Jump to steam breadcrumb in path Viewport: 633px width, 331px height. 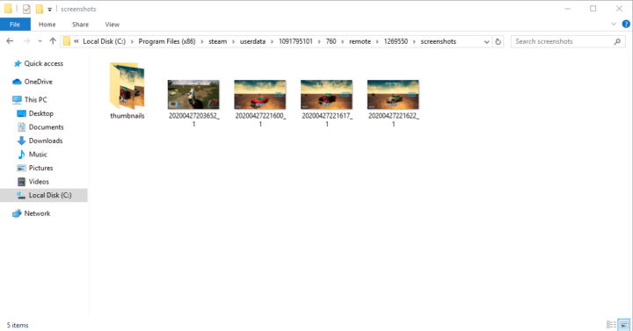pyautogui.click(x=218, y=41)
